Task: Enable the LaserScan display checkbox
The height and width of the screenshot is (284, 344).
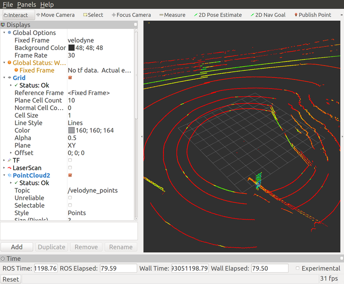Action: click(x=70, y=167)
